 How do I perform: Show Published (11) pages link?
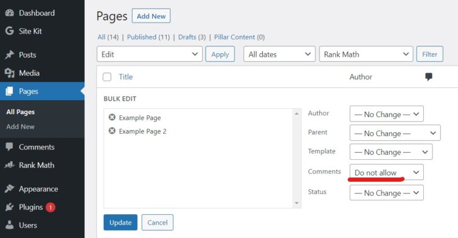click(x=148, y=37)
